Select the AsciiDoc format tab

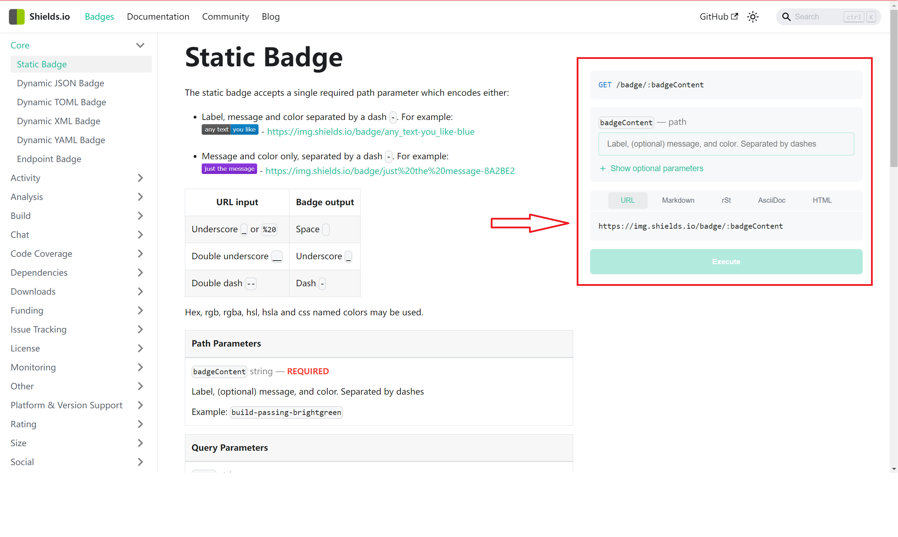772,201
